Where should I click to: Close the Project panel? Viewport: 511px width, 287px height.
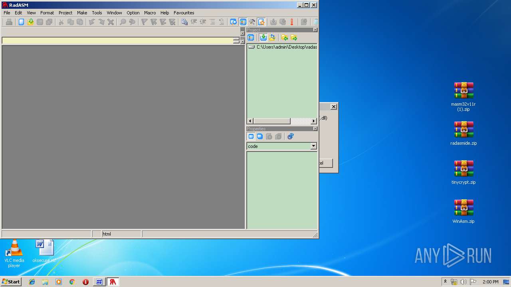(315, 30)
